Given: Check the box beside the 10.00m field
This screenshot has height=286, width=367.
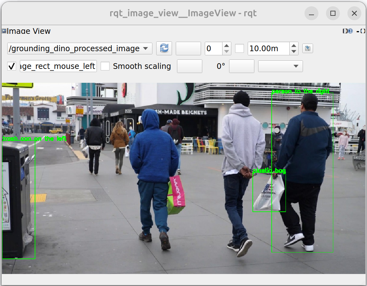Looking at the screenshot, I should [x=239, y=48].
